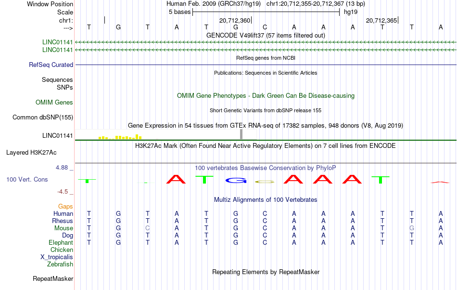Click the lower LINC01141 GENCODE transcript label

pyautogui.click(x=57, y=50)
